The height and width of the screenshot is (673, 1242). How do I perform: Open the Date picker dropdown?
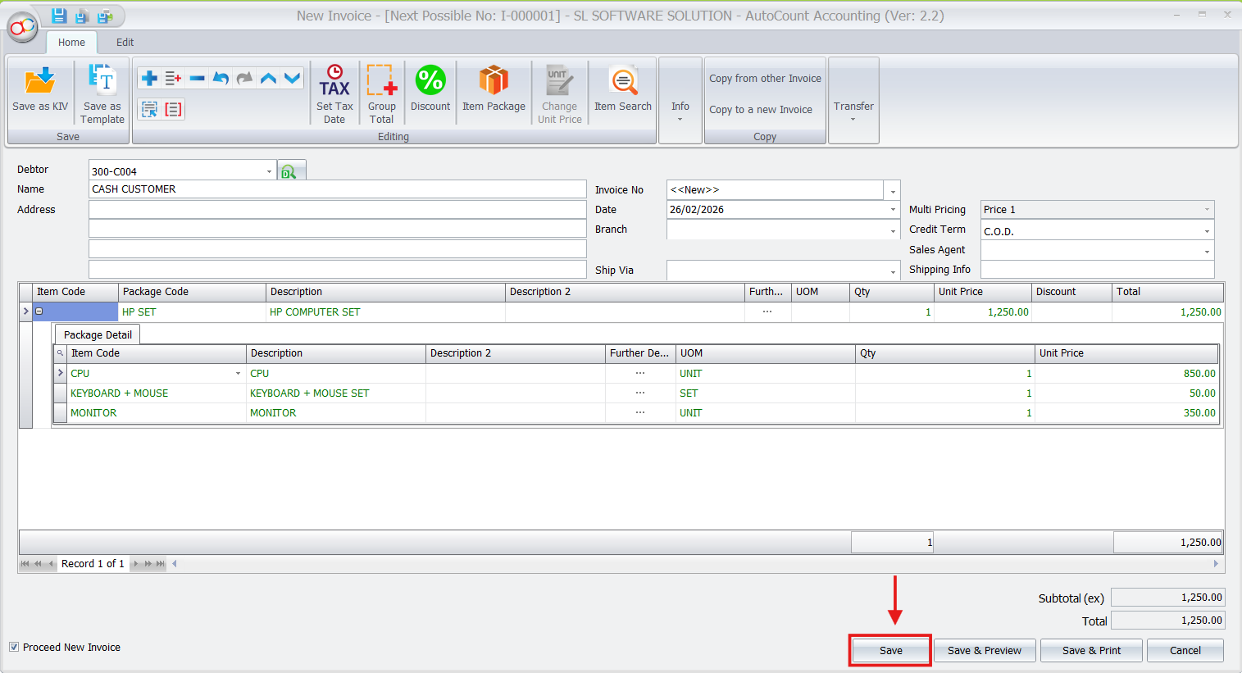coord(893,210)
